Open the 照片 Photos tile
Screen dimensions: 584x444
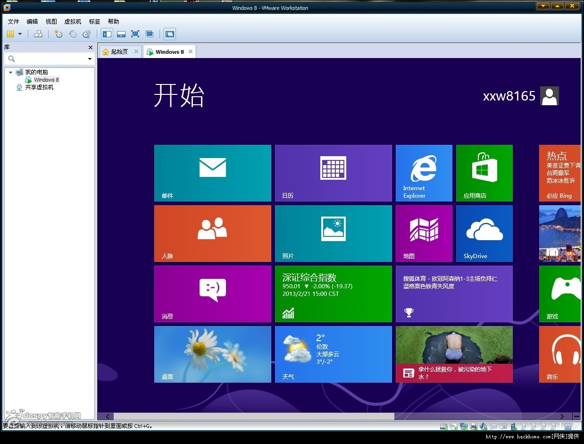point(334,234)
